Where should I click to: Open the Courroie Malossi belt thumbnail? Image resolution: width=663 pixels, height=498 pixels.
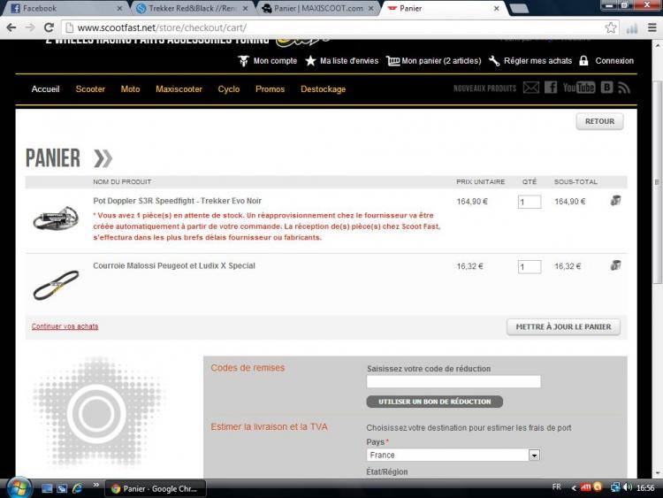57,285
